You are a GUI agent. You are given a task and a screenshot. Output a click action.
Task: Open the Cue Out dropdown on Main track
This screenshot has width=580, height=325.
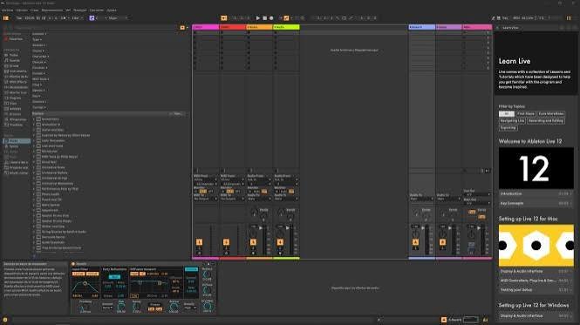477,194
